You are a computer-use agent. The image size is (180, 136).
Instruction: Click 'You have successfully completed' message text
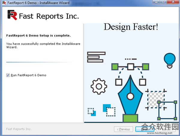(x=43, y=46)
